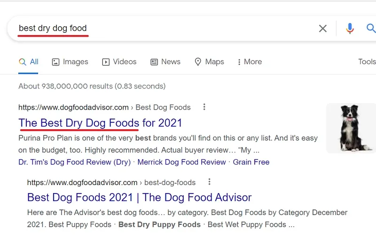Open Best Dog Foods 2021 | The Dog Food Advisor
This screenshot has width=376, height=238.
[139, 198]
